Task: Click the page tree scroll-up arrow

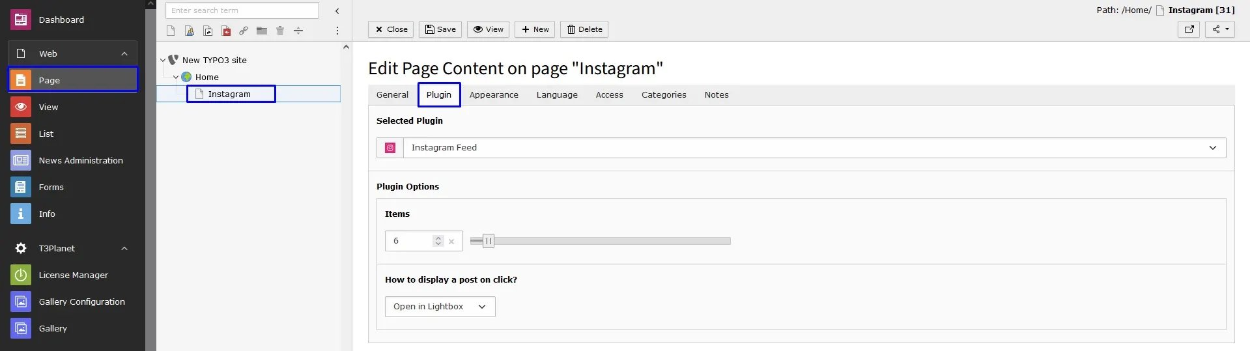Action: tap(346, 47)
